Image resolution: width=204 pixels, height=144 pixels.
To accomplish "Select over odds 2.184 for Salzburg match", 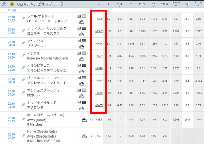I will click(x=176, y=31).
